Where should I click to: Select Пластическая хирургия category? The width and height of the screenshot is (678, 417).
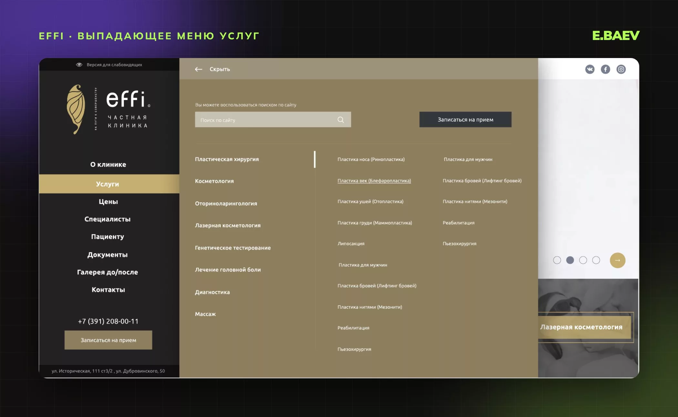click(x=227, y=159)
